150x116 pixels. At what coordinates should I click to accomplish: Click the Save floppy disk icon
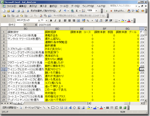[x=13, y=11]
